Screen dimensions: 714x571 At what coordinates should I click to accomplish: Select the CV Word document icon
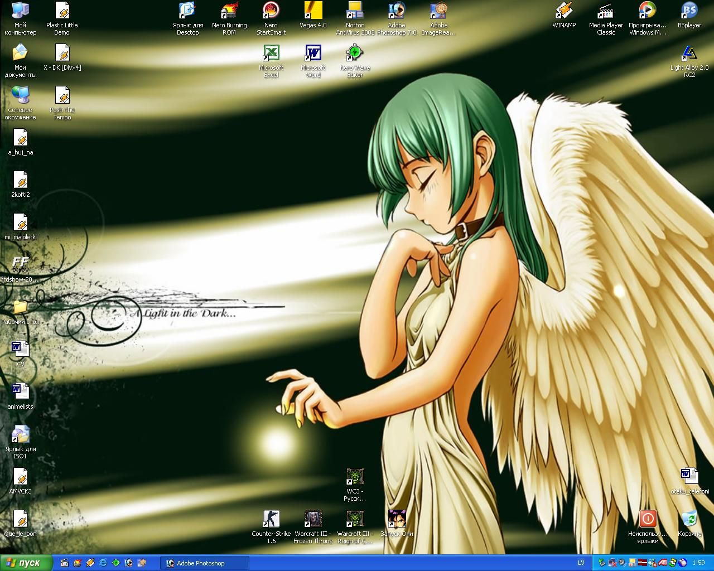click(x=20, y=354)
